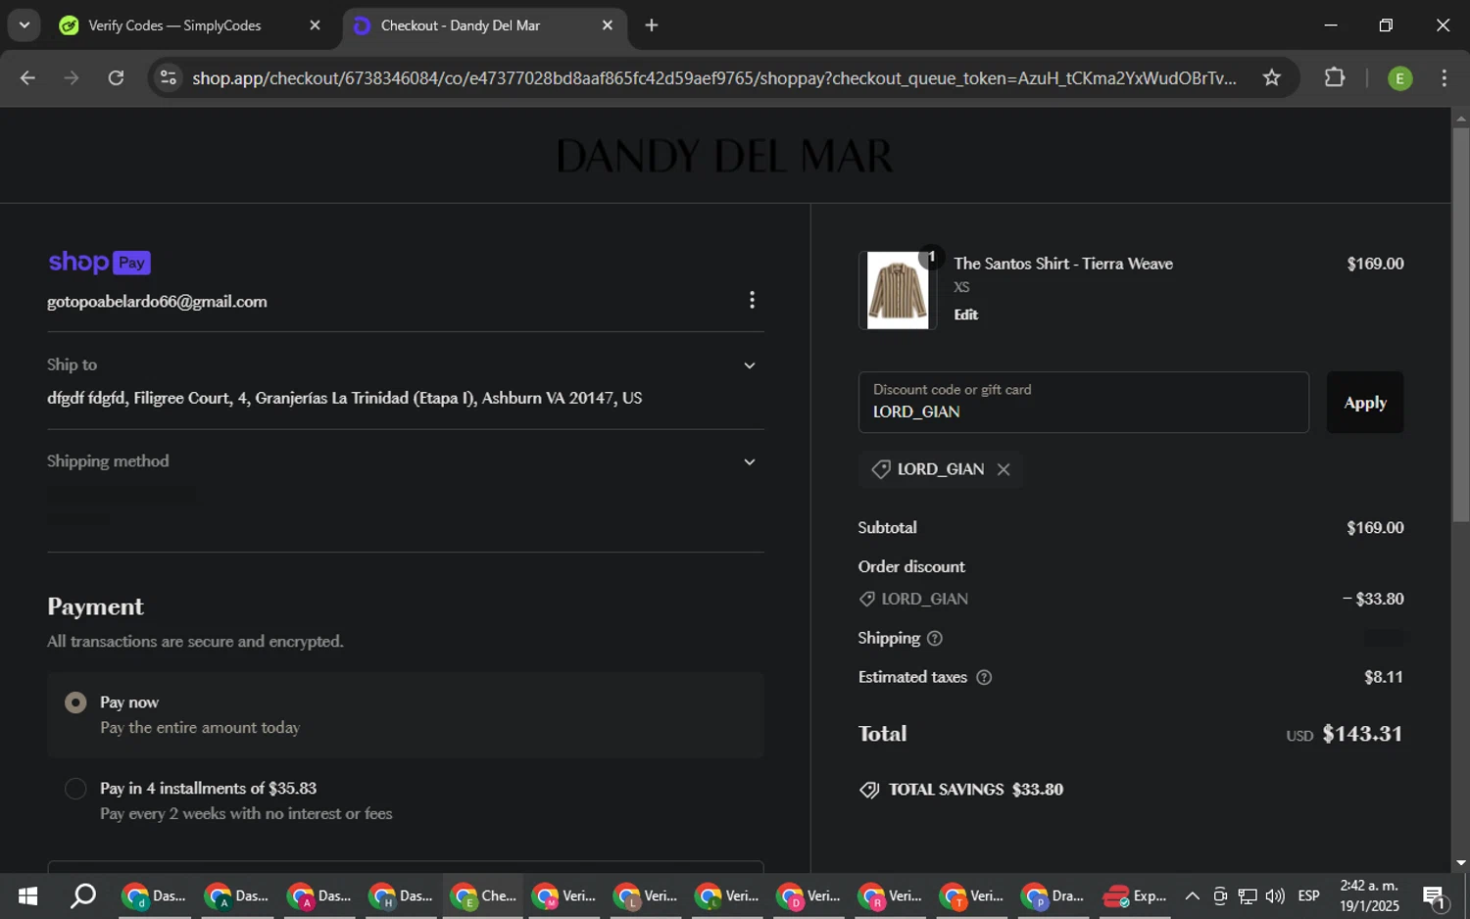
Task: Click the address bar URL
Action: click(x=713, y=77)
